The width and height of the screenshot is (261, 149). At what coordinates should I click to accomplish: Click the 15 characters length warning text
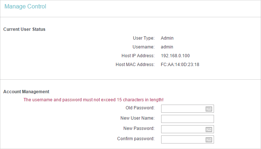[93, 100]
